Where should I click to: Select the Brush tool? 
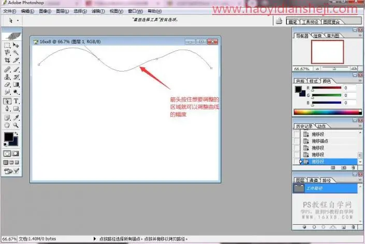[16, 69]
